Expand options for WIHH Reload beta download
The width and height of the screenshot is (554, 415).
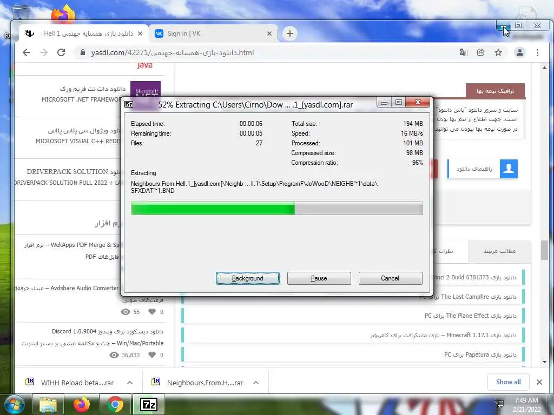click(x=130, y=383)
